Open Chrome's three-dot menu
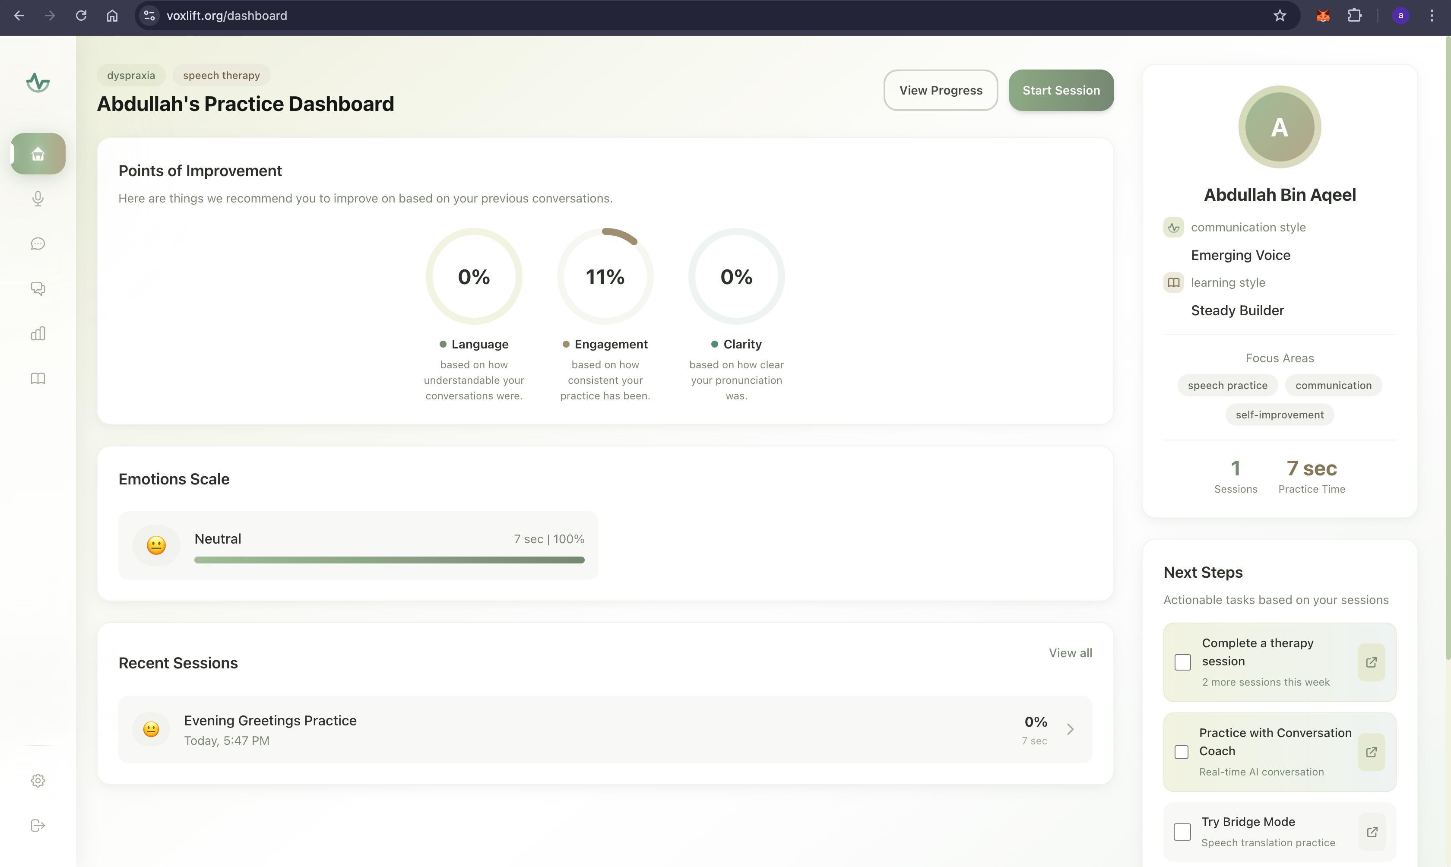This screenshot has height=867, width=1451. [x=1431, y=16]
